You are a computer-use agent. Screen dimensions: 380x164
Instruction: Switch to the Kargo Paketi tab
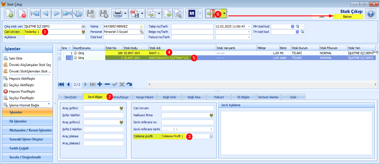(x=145, y=97)
